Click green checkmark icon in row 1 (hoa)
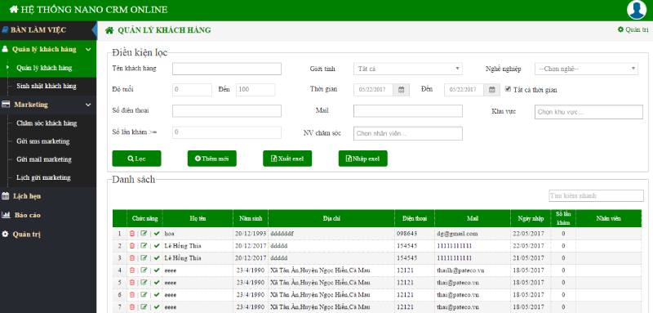This screenshot has width=653, height=313. coord(157,234)
